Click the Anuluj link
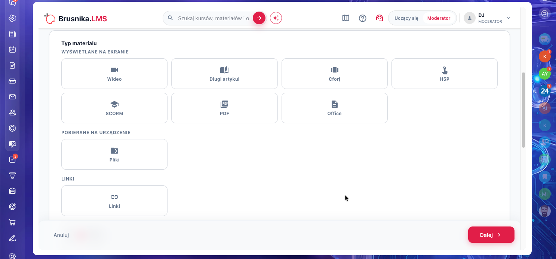The width and height of the screenshot is (556, 259). click(61, 235)
